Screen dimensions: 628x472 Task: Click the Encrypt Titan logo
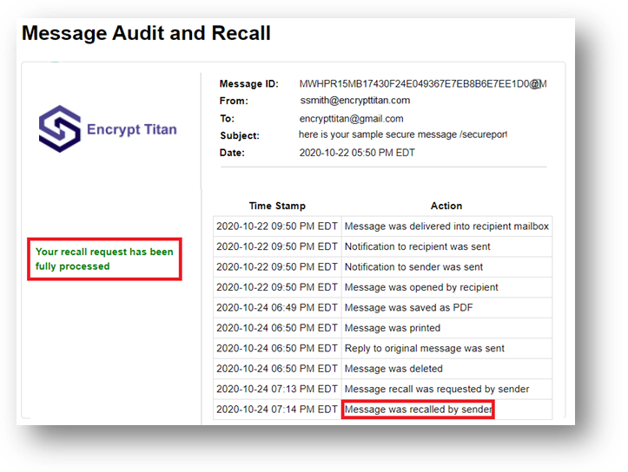pos(108,128)
